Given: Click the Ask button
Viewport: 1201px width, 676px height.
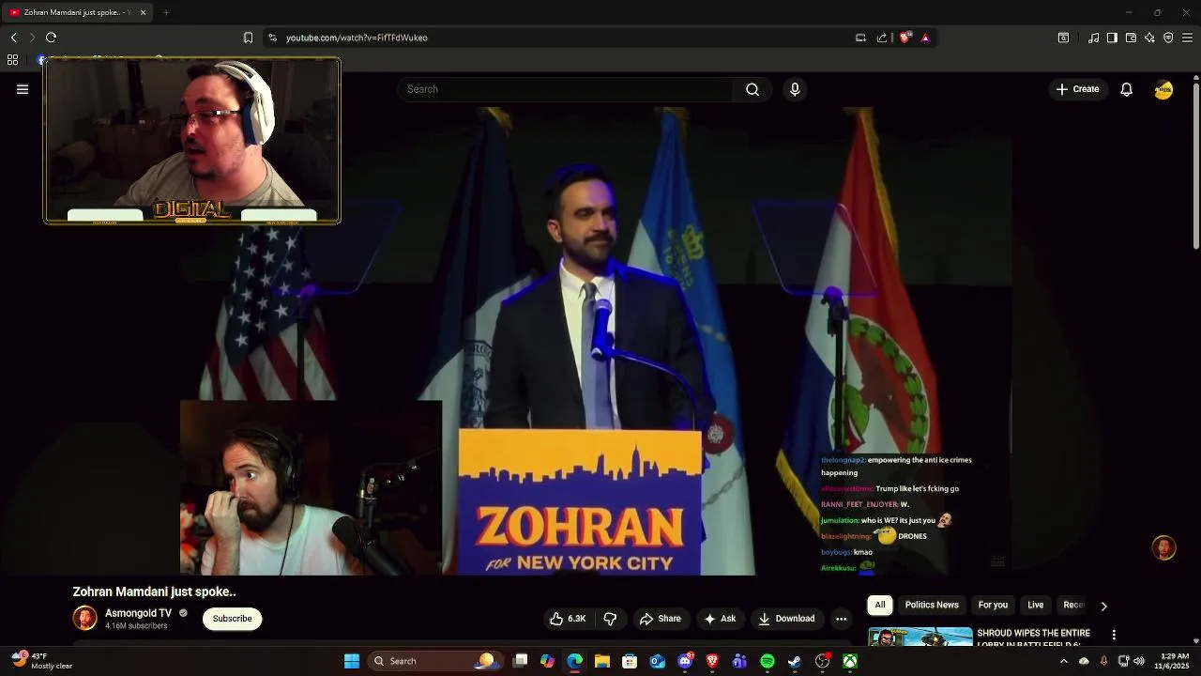Looking at the screenshot, I should pos(720,619).
